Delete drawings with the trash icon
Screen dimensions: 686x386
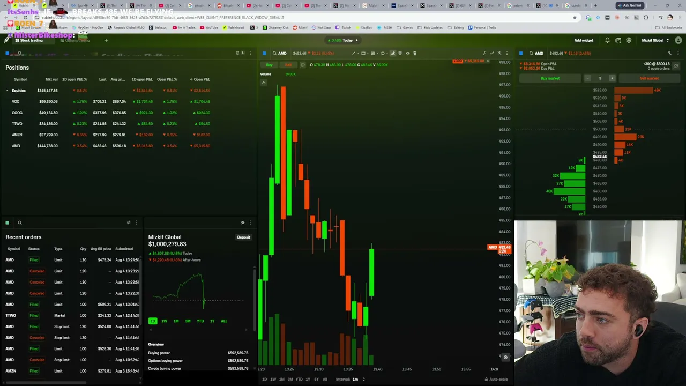(x=415, y=53)
